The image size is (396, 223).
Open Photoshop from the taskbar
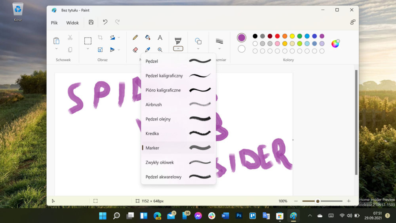click(239, 216)
